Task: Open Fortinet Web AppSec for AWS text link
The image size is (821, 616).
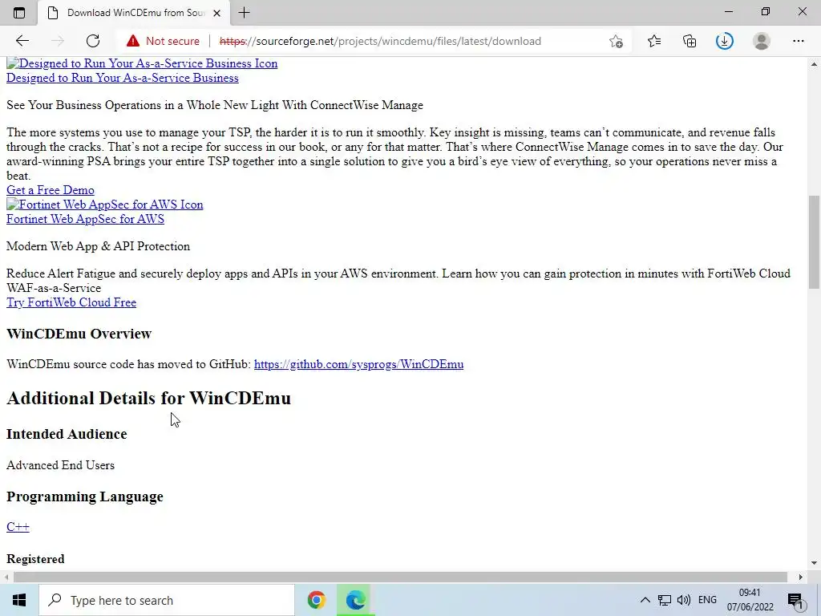Action: click(x=85, y=219)
